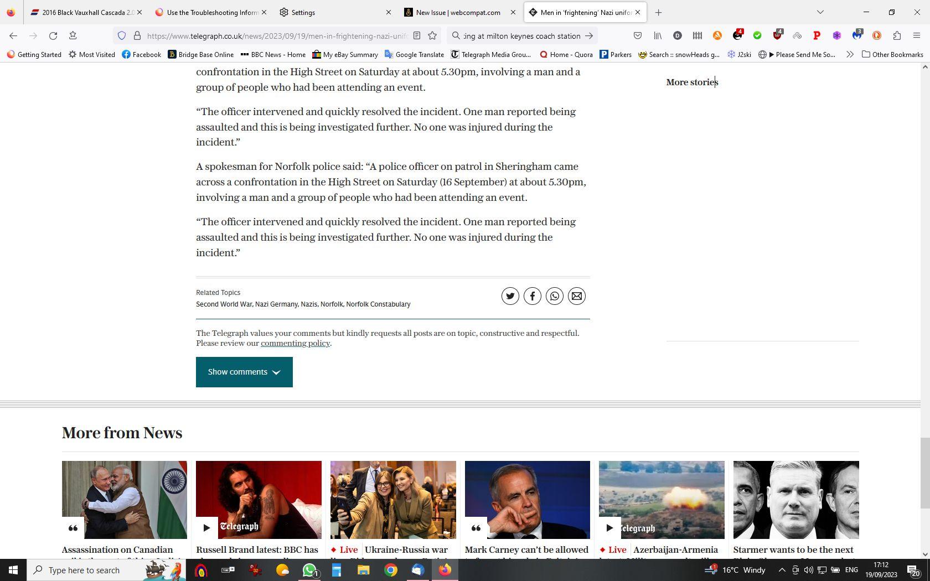Expand the Show comments section
This screenshot has width=930, height=581.
pos(244,372)
